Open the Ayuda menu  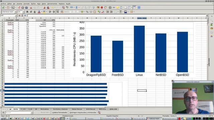point(68,4)
